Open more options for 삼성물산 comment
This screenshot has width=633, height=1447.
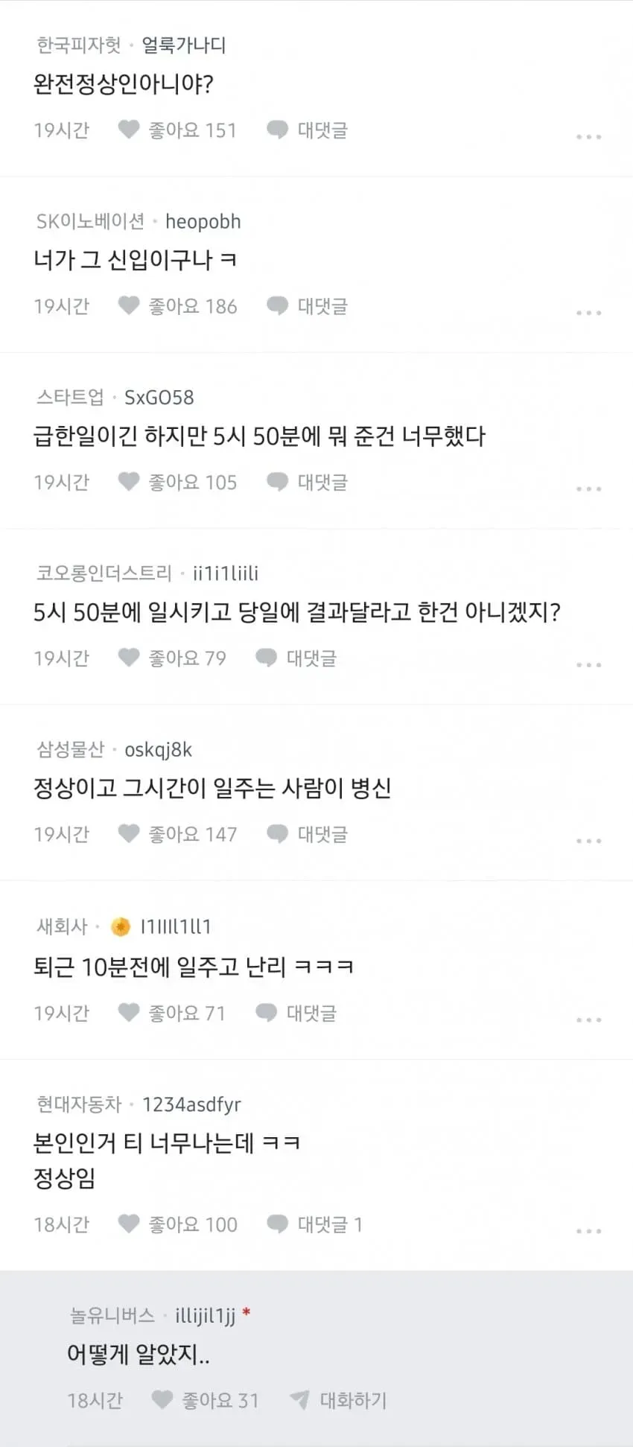[588, 841]
